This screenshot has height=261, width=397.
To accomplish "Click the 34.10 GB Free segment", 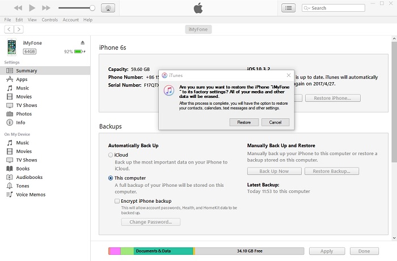I will coord(250,251).
